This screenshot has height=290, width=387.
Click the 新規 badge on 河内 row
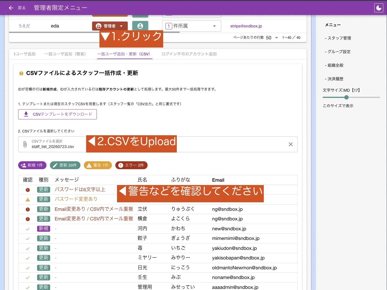click(x=44, y=229)
